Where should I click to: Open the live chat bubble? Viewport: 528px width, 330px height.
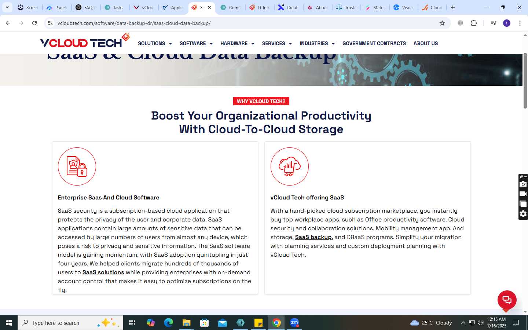point(507,300)
